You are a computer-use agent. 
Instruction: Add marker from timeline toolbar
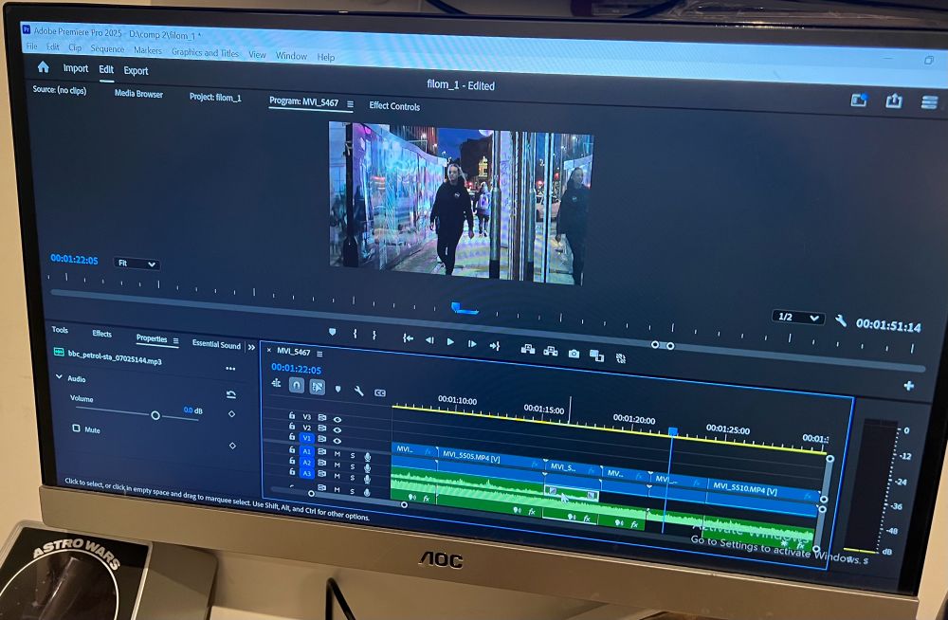click(338, 389)
